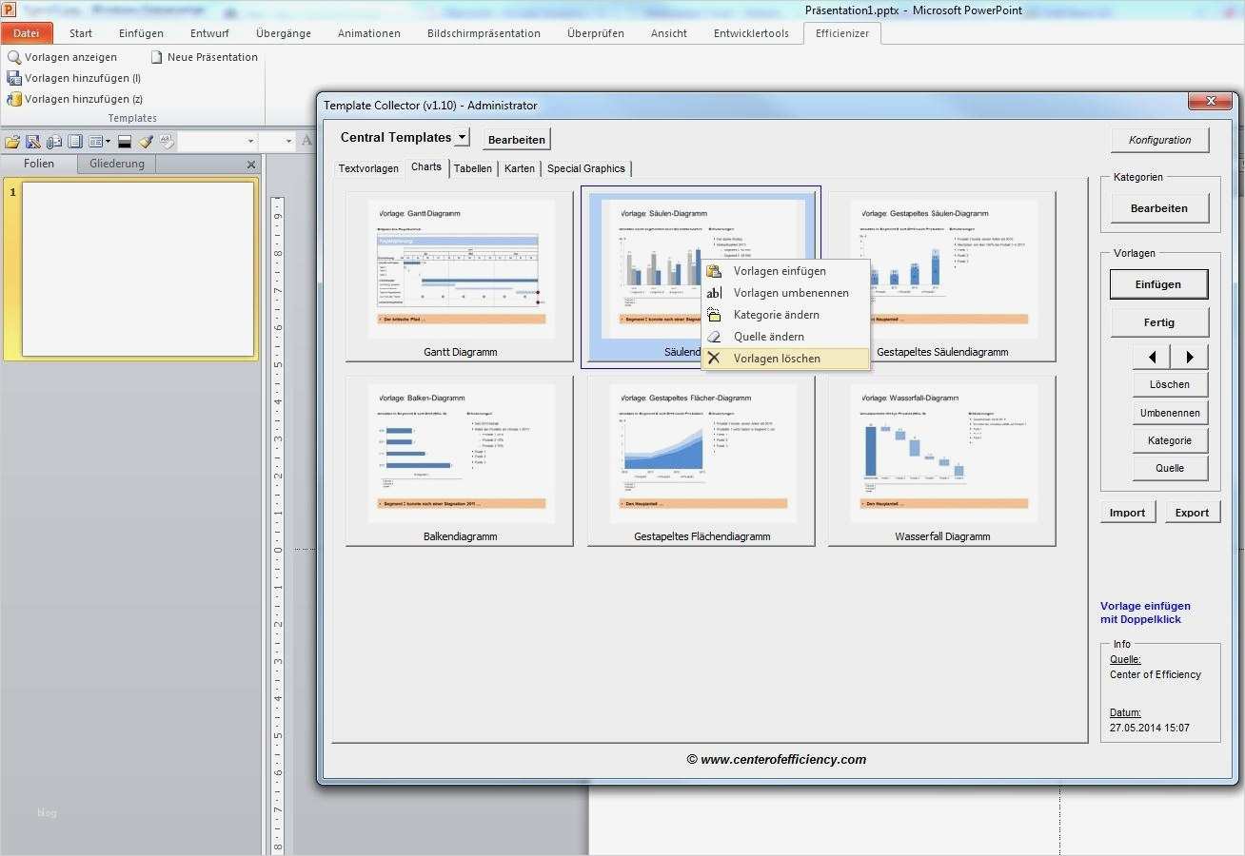
Task: Click Vorlagen hinzufügen (l) in the ribbon
Action: pos(73,78)
